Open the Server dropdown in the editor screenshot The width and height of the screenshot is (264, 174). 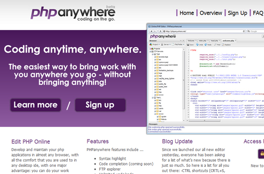tap(166, 45)
